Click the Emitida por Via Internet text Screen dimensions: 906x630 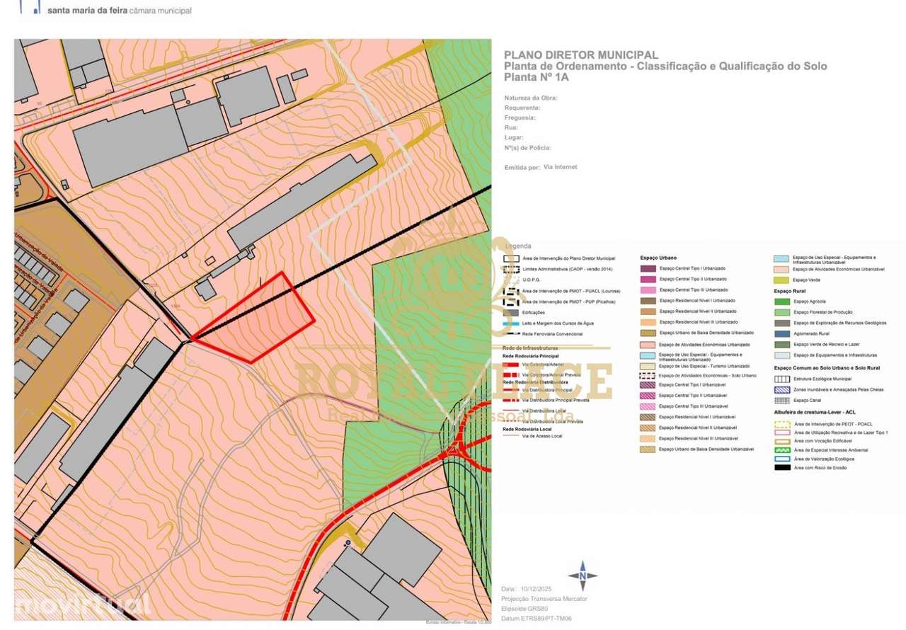tap(540, 166)
